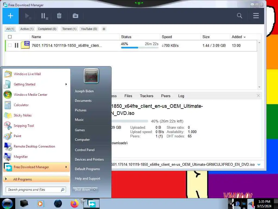Click the pause downloads toolbar icon
This screenshot has width=278, height=209.
click(x=44, y=16)
